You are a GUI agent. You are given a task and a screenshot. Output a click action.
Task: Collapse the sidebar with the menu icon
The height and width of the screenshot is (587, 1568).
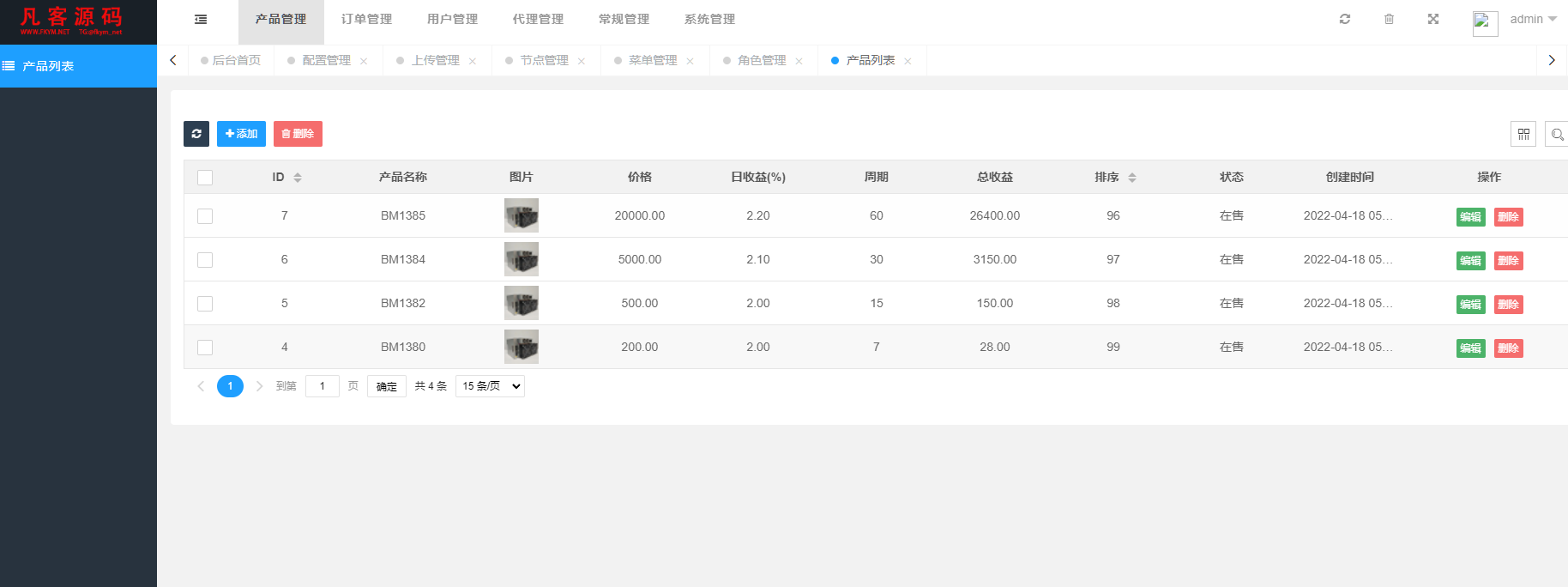pos(201,19)
